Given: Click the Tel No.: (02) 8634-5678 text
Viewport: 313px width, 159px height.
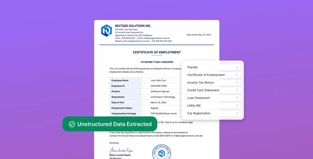Looking at the screenshot, I should (x=125, y=38).
